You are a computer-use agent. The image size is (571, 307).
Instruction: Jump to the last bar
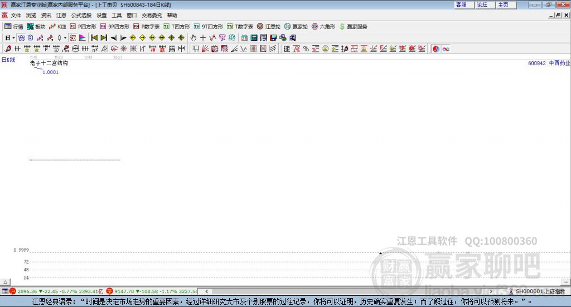(x=104, y=38)
